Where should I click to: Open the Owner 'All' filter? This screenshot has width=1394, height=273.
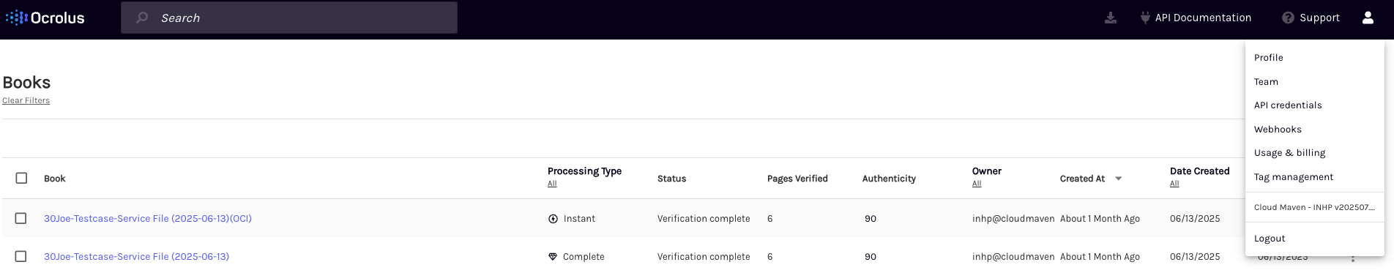click(977, 184)
